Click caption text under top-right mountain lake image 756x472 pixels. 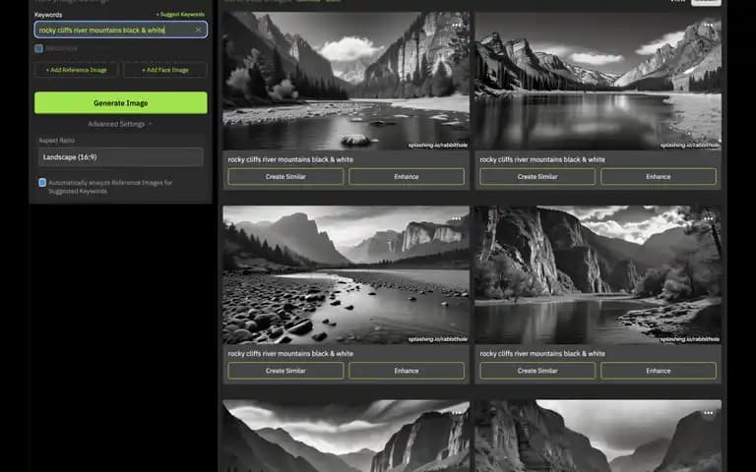pos(542,159)
